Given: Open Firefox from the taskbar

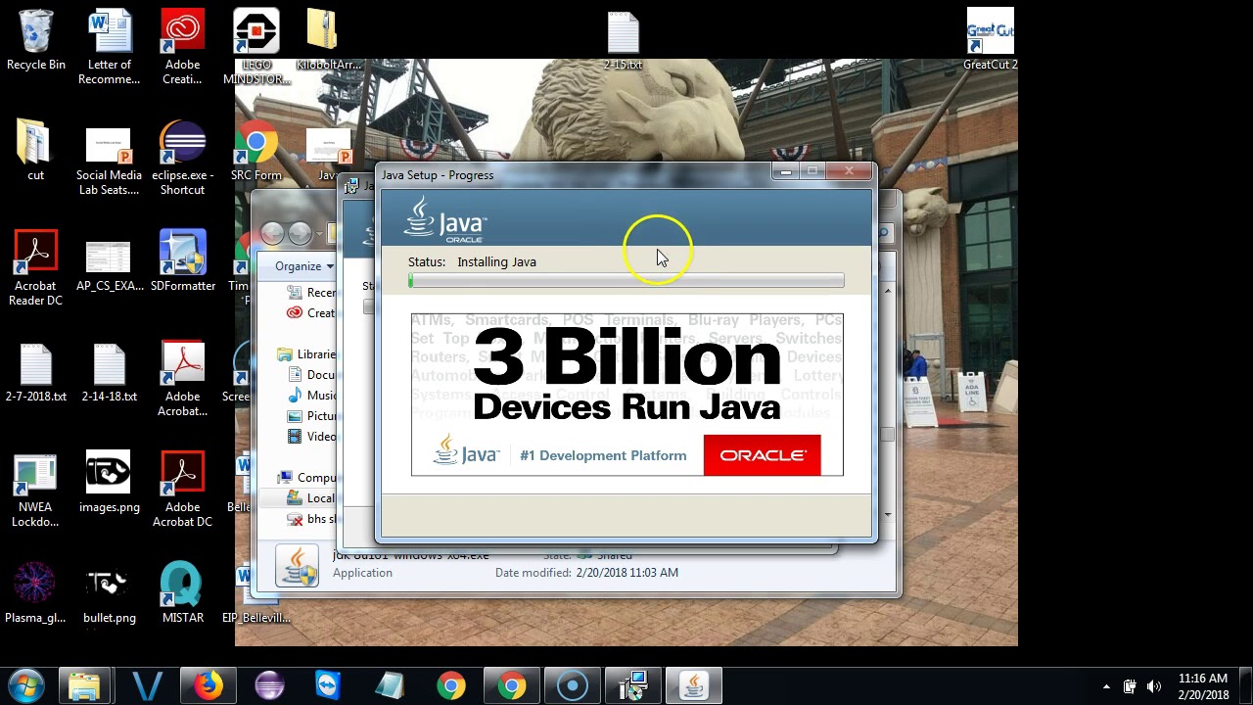Looking at the screenshot, I should tap(207, 685).
